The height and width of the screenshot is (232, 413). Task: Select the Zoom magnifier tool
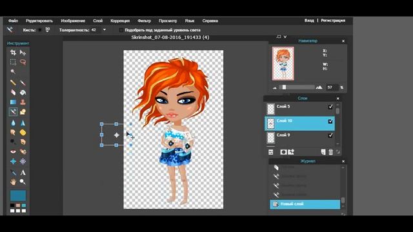[x=23, y=182]
